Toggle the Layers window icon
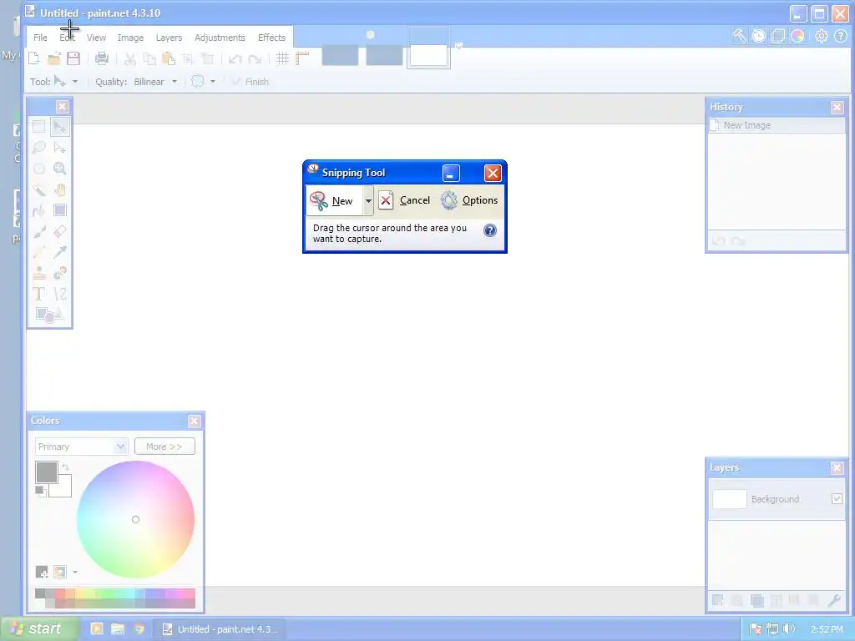The width and height of the screenshot is (855, 641). [778, 36]
